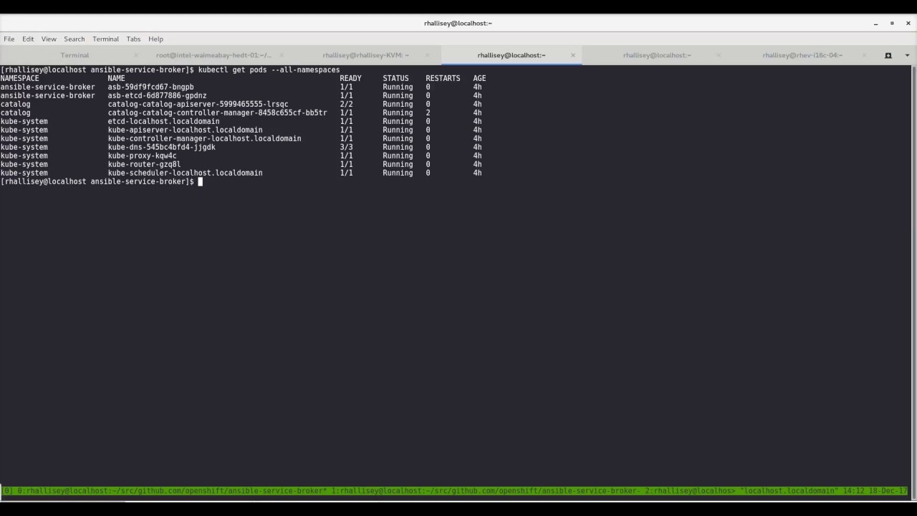Click the rhallisey@localhost:~ window title
Image resolution: width=917 pixels, height=516 pixels.
click(458, 23)
